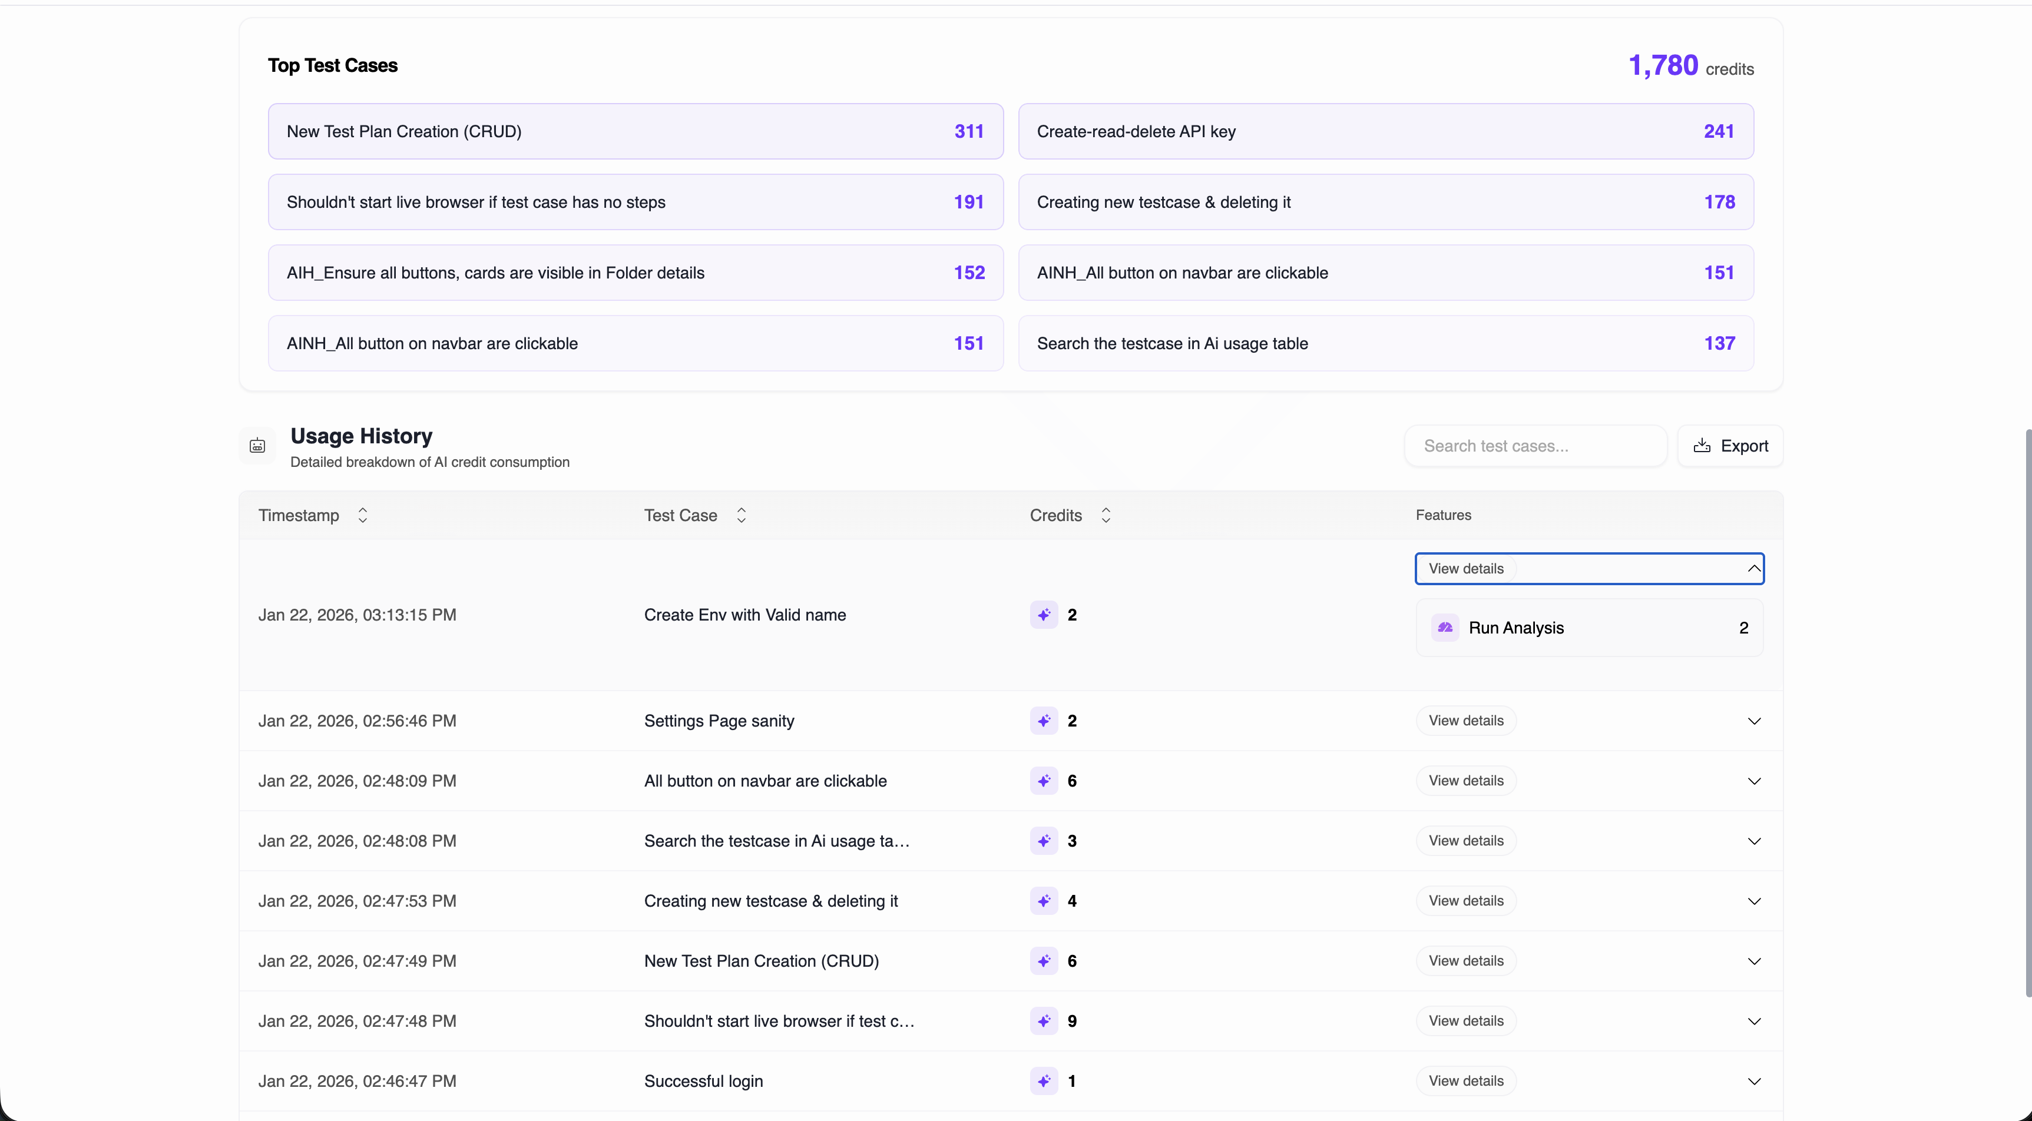Click View details for All button on navbar
The width and height of the screenshot is (2032, 1121).
pos(1465,781)
